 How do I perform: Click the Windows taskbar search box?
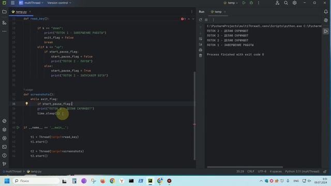click(x=36, y=181)
